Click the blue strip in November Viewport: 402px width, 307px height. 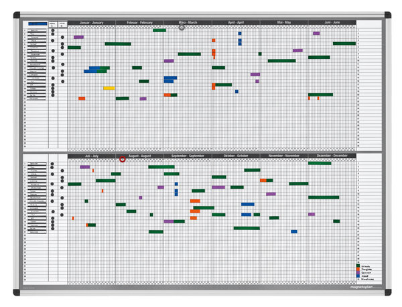coord(293,231)
